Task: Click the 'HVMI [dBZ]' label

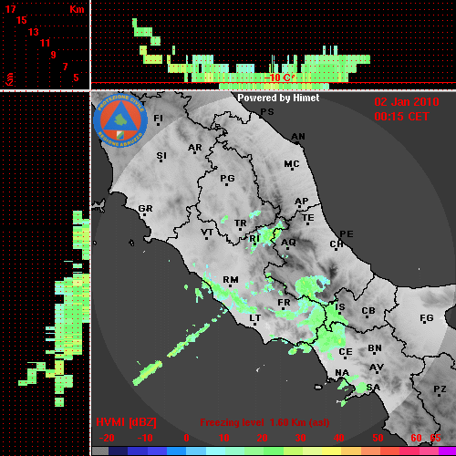Action: pos(126,422)
